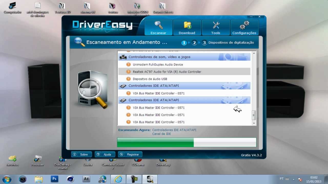This screenshot has width=328, height=184.
Task: Open After Effects from the taskbar
Action: [x=86, y=179]
